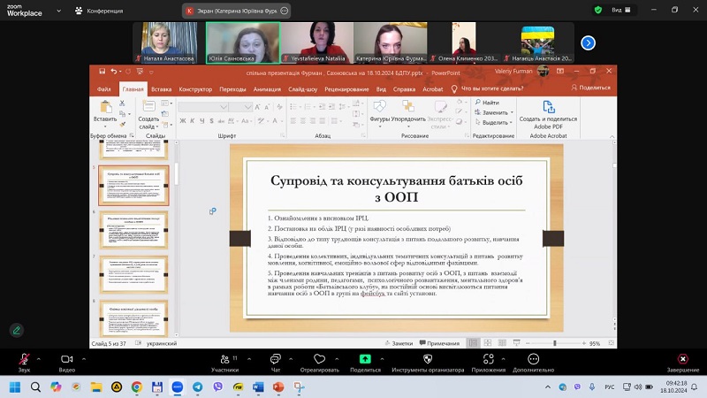Click the green shield encryption icon

tap(598, 10)
